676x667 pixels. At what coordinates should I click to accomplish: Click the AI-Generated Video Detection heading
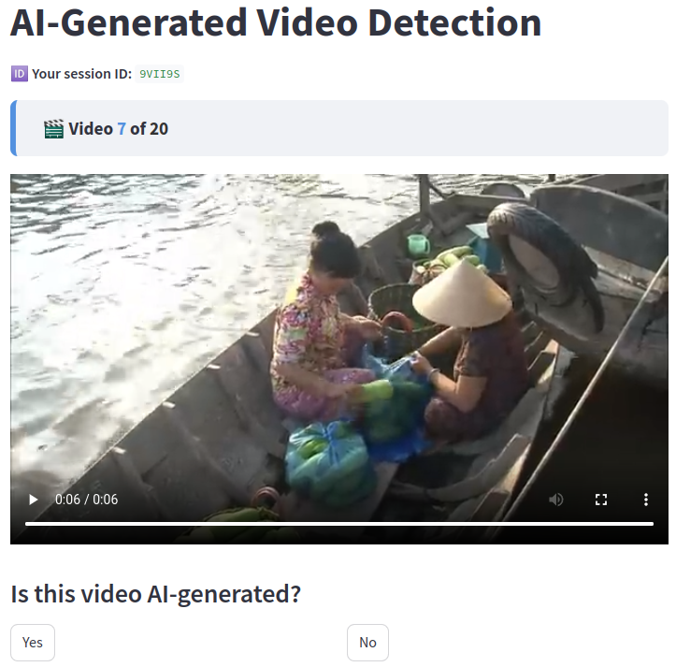[x=276, y=22]
